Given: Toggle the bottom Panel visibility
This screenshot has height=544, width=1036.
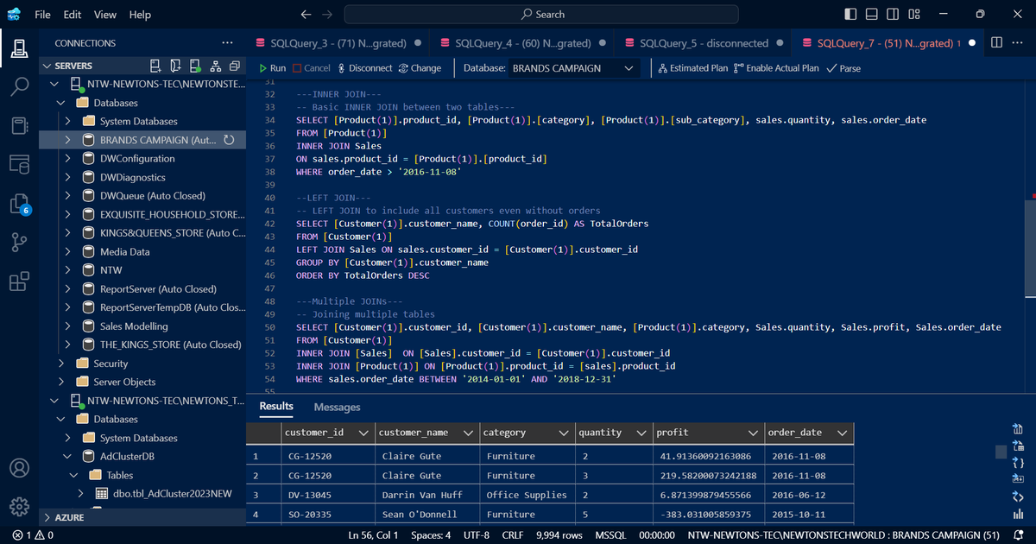Looking at the screenshot, I should point(872,14).
